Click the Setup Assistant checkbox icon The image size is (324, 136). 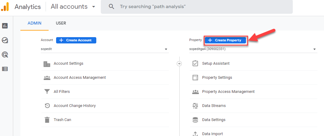[x=195, y=63]
